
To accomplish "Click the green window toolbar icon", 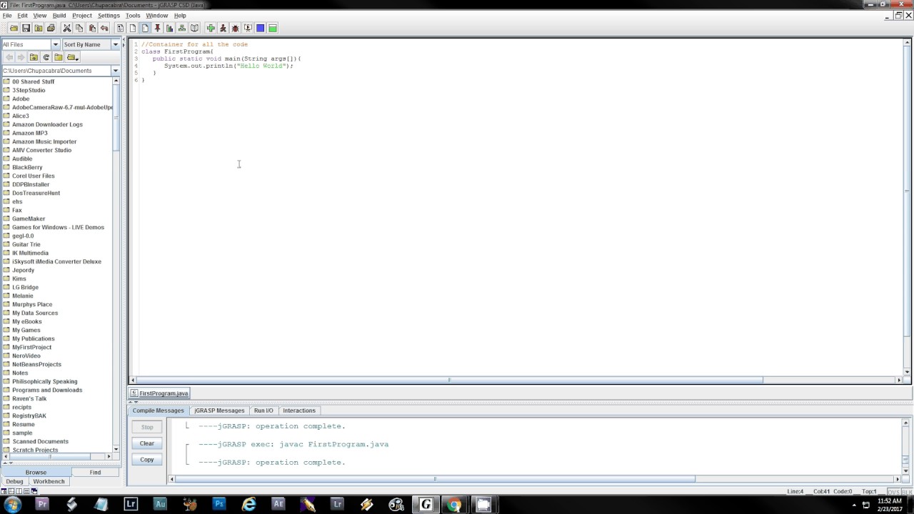I will tap(273, 28).
